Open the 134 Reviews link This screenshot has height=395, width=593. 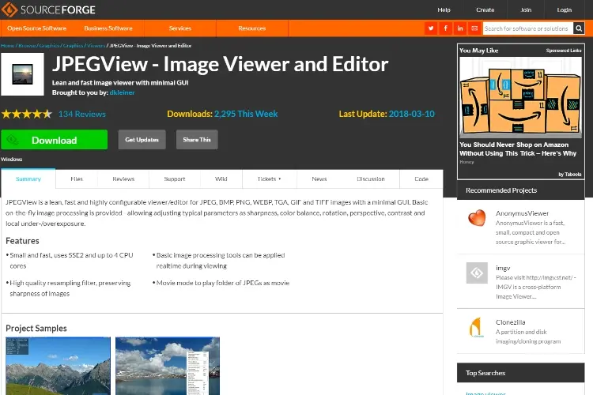(x=82, y=114)
